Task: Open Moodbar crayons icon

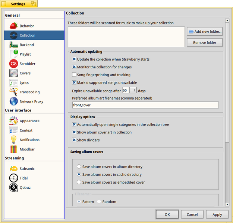Action: pos(14,149)
